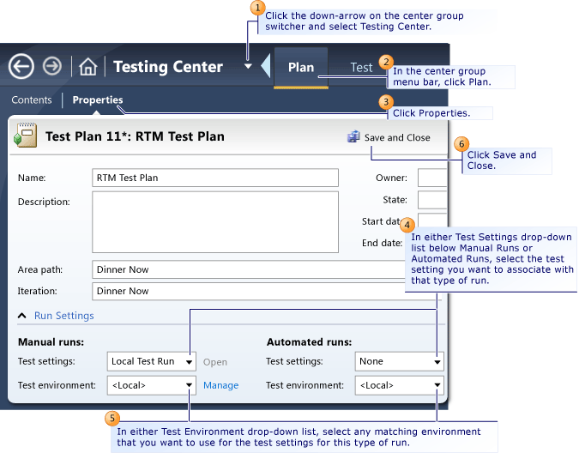579x453 pixels.
Task: Click the Name field with RTM Test Plan
Action: pyautogui.click(x=215, y=178)
